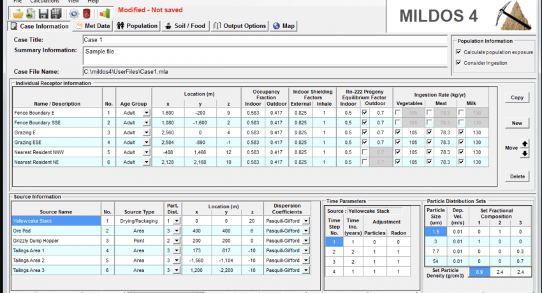Click x location -1,560 for Tailings Area 2
542x293 pixels.
[x=196, y=261]
